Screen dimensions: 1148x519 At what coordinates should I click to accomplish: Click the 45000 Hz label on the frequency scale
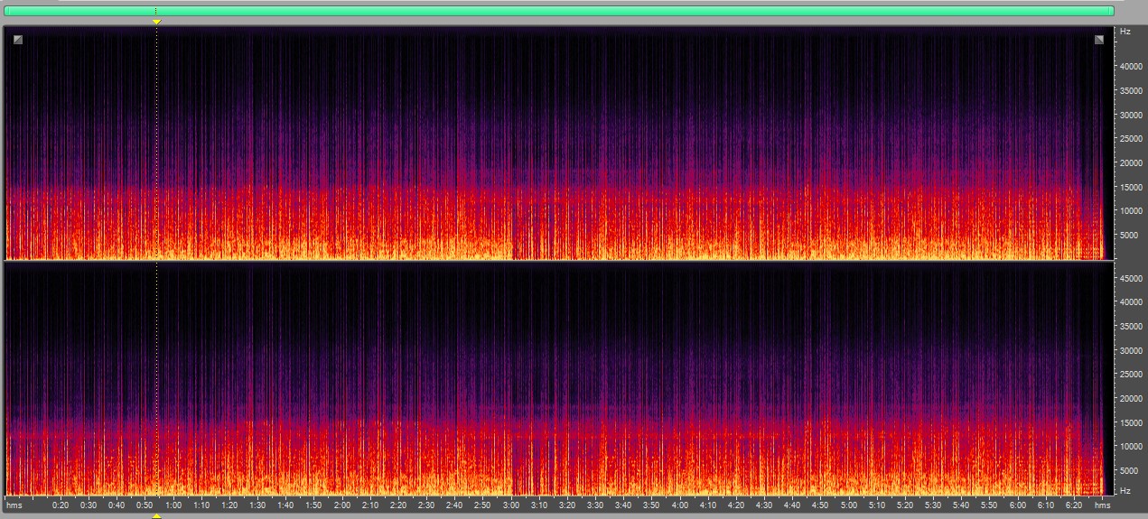tap(1131, 279)
